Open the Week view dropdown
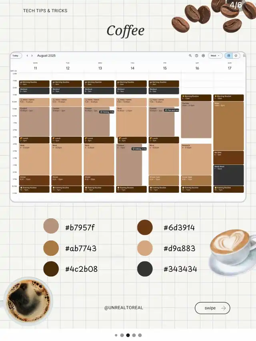Screen dimensions: 256x341 point(215,56)
